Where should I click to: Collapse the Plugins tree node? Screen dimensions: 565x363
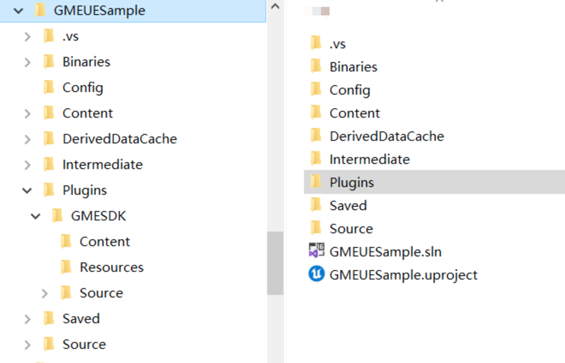pos(27,190)
